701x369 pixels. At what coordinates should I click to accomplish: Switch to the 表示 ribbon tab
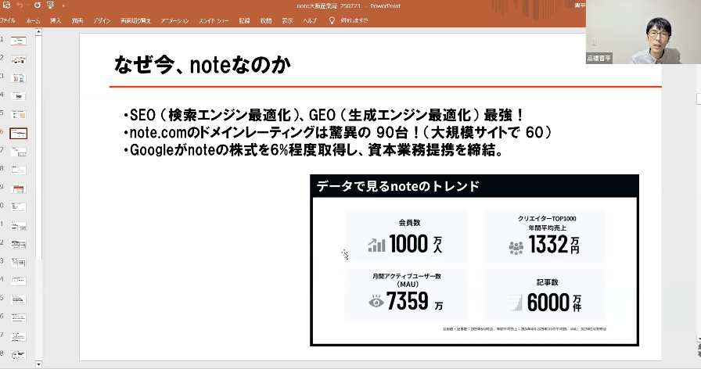pos(287,20)
